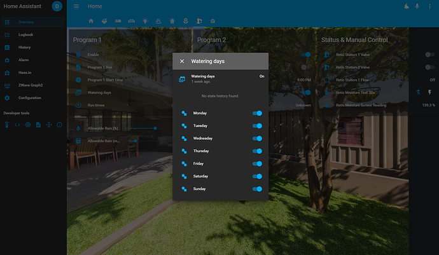Screen dimensions: 439x255
Task: Select the lightbulb view tab icon
Action: (145, 21)
